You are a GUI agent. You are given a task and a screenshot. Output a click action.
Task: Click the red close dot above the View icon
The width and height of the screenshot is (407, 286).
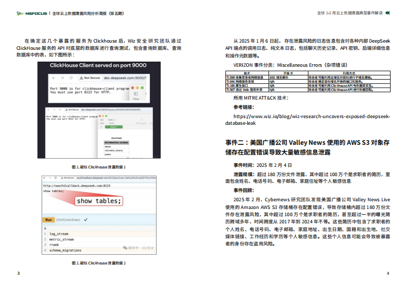pos(132,88)
